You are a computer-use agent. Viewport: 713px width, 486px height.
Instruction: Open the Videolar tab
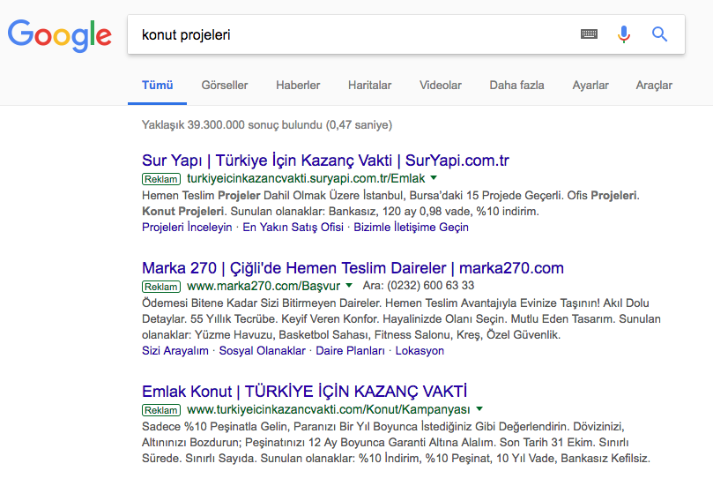(440, 85)
